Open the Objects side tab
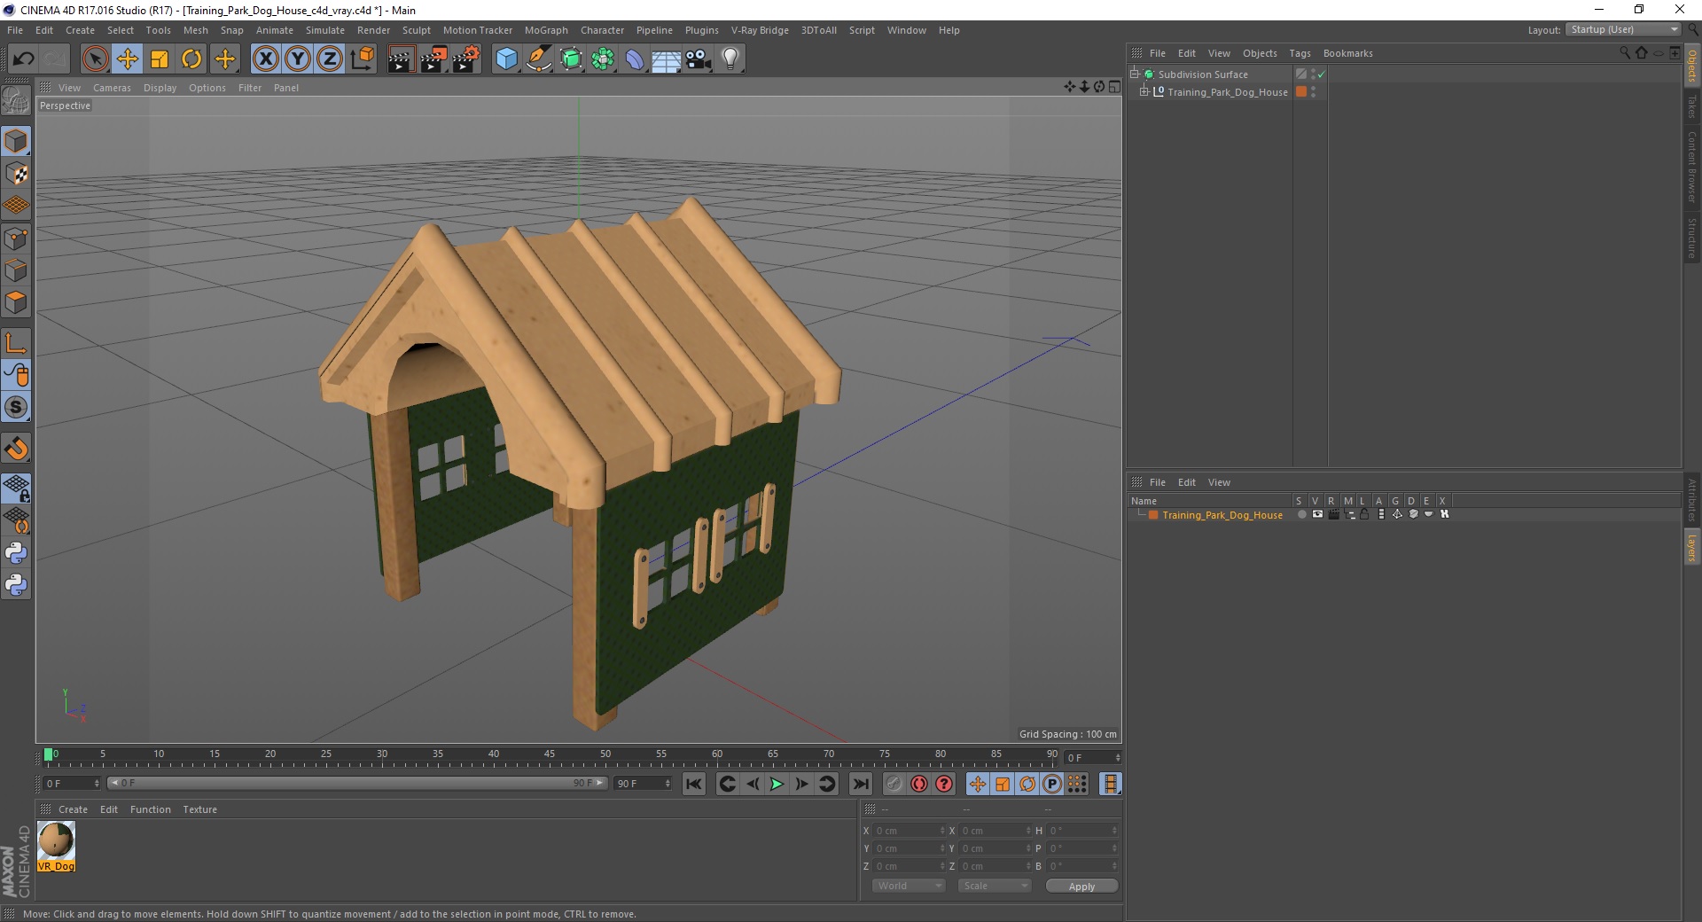The image size is (1702, 922). pos(1691,66)
